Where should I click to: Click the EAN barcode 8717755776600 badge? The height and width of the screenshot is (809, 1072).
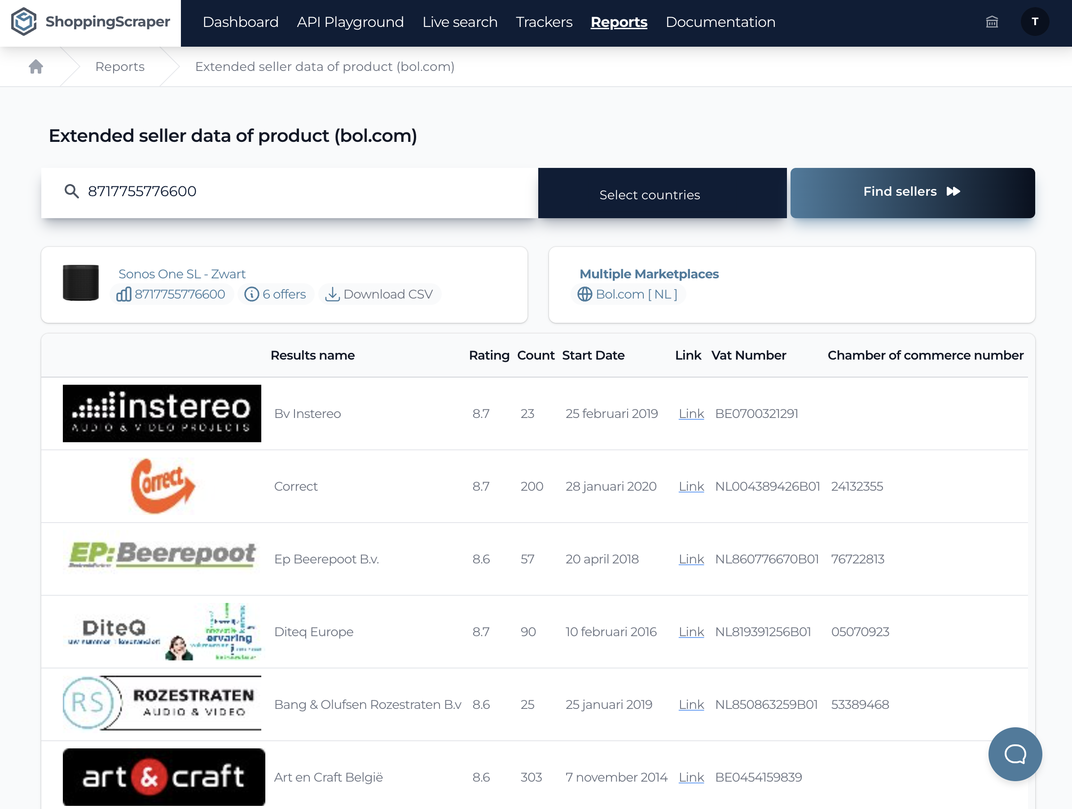click(171, 294)
